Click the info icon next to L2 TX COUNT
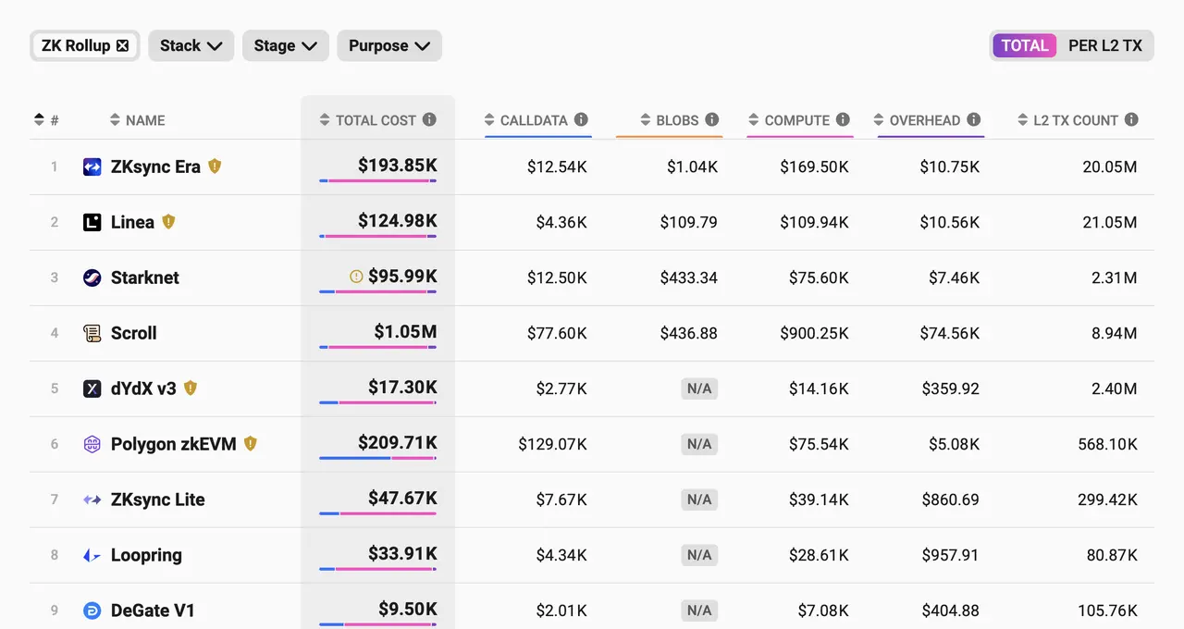1184x629 pixels. pyautogui.click(x=1131, y=119)
